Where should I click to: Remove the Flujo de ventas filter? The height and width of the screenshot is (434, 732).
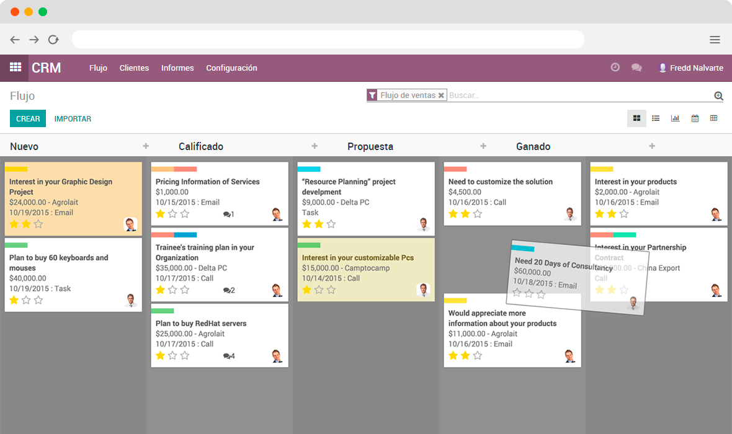[x=441, y=95]
